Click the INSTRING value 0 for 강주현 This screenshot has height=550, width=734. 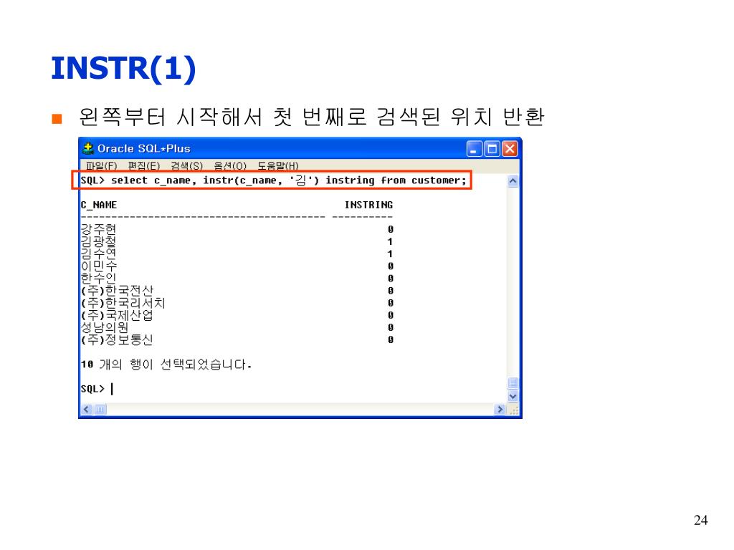[390, 229]
